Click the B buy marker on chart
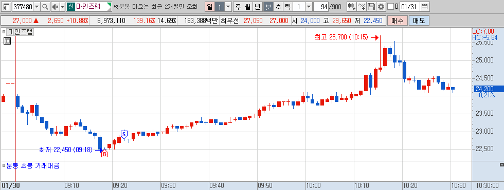504x190 pixels. pos(105,154)
